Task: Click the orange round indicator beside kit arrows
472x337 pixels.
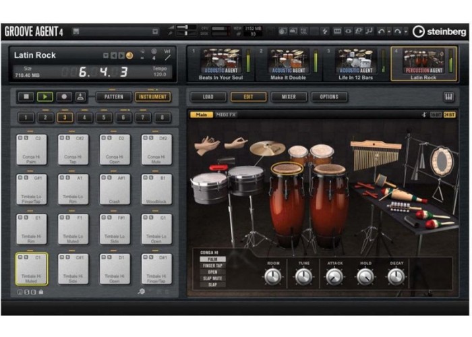Action: coord(129,55)
